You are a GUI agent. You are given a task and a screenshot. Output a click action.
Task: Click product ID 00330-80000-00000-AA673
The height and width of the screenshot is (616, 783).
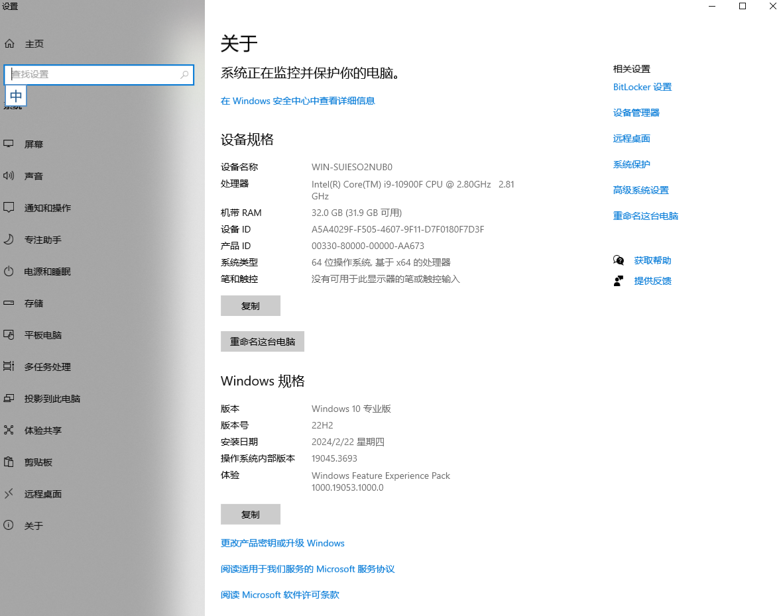pyautogui.click(x=368, y=246)
